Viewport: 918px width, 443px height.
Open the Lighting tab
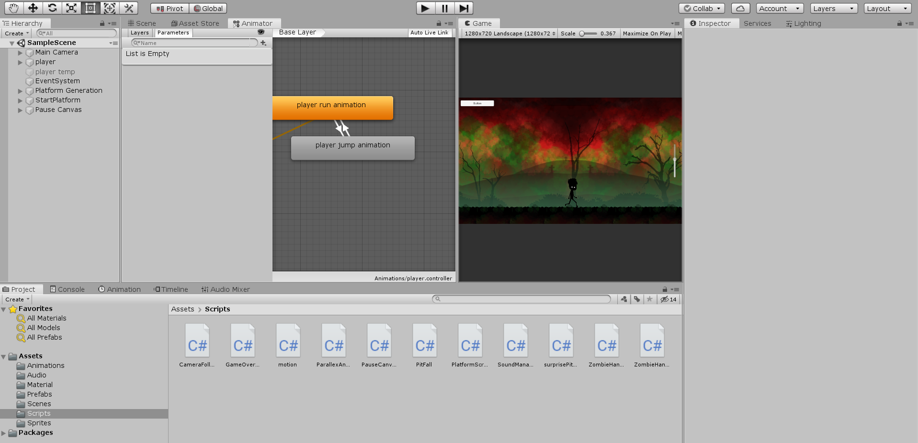[x=803, y=23]
